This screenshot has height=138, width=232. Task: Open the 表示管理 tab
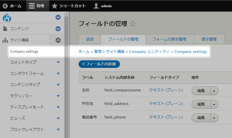click(209, 39)
